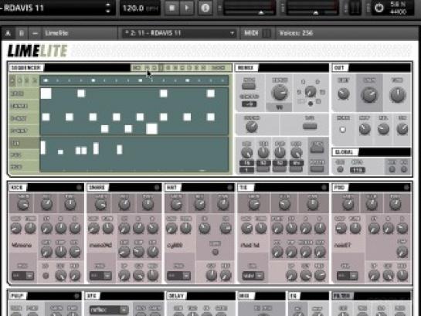Click the sample name in the TIK module
The height and width of the screenshot is (316, 421).
point(250,245)
